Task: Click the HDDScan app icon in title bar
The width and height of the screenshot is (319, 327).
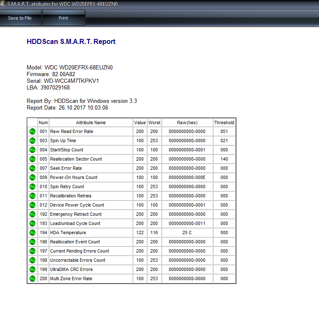Action: tap(2, 3)
